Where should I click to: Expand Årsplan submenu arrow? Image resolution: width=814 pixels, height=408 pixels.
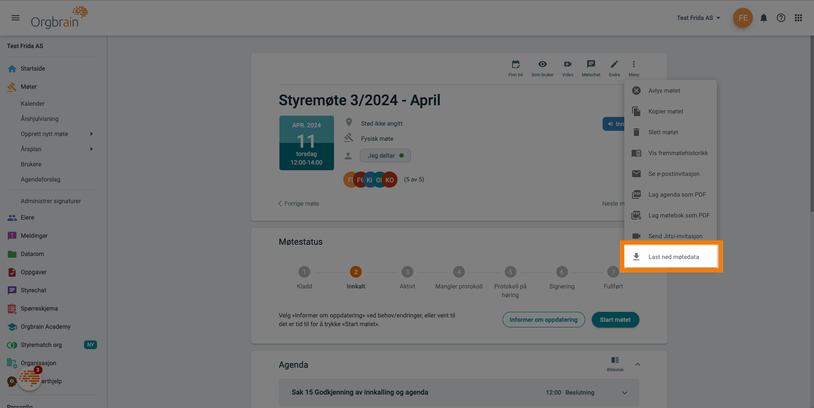coord(91,149)
